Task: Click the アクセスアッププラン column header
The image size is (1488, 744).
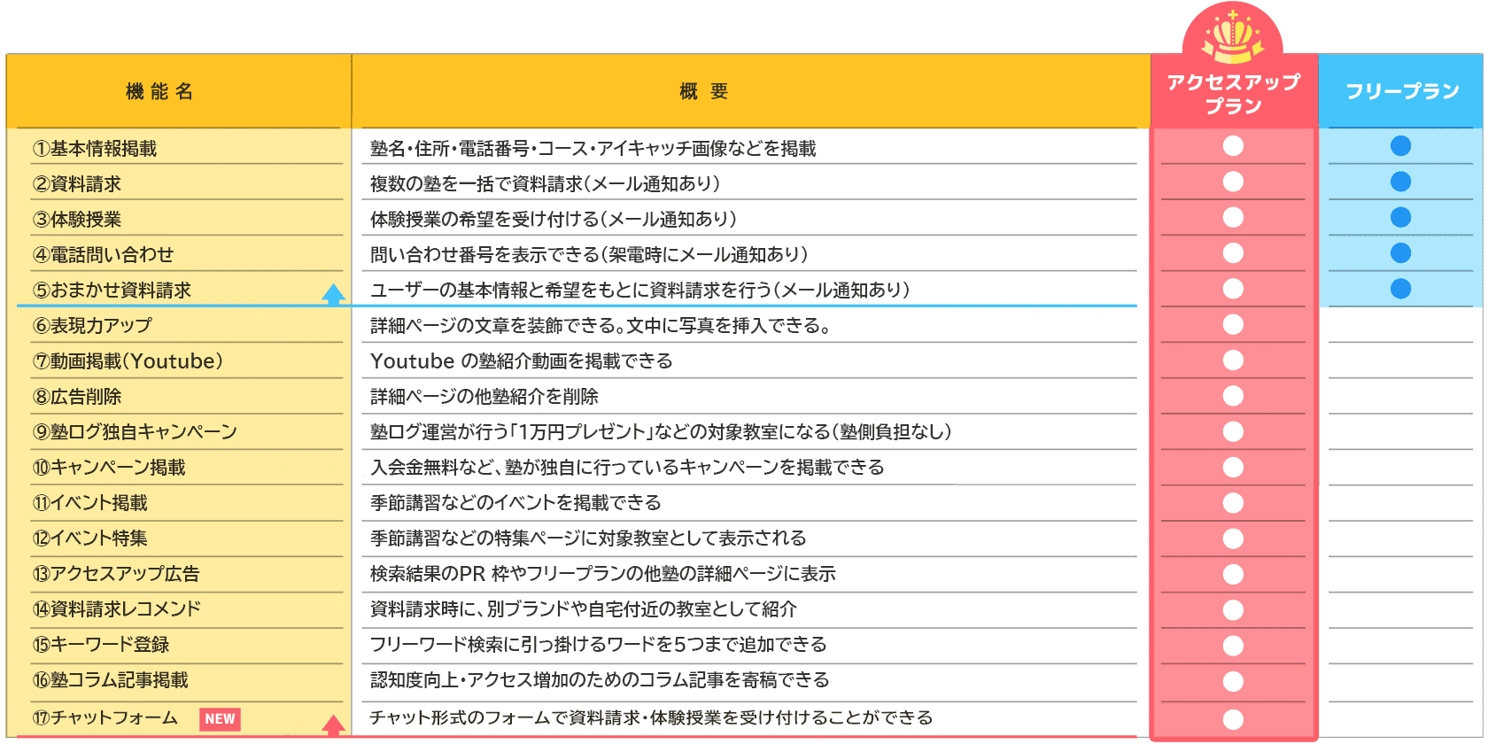Action: 1234,93
